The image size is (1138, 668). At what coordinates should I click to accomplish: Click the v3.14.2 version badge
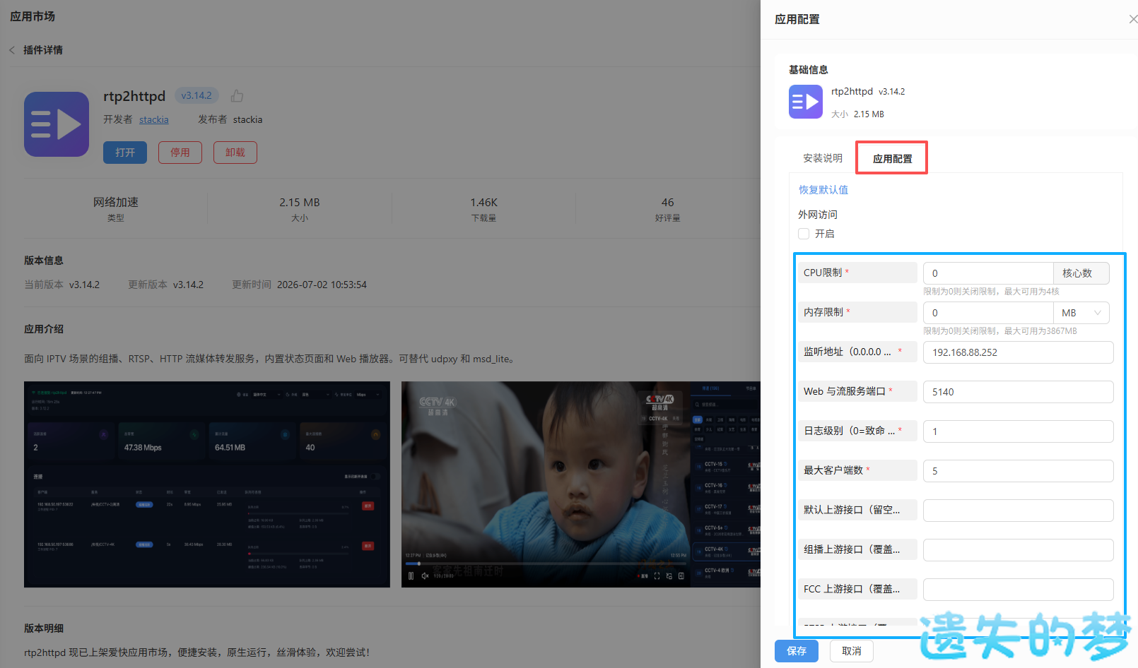point(196,95)
